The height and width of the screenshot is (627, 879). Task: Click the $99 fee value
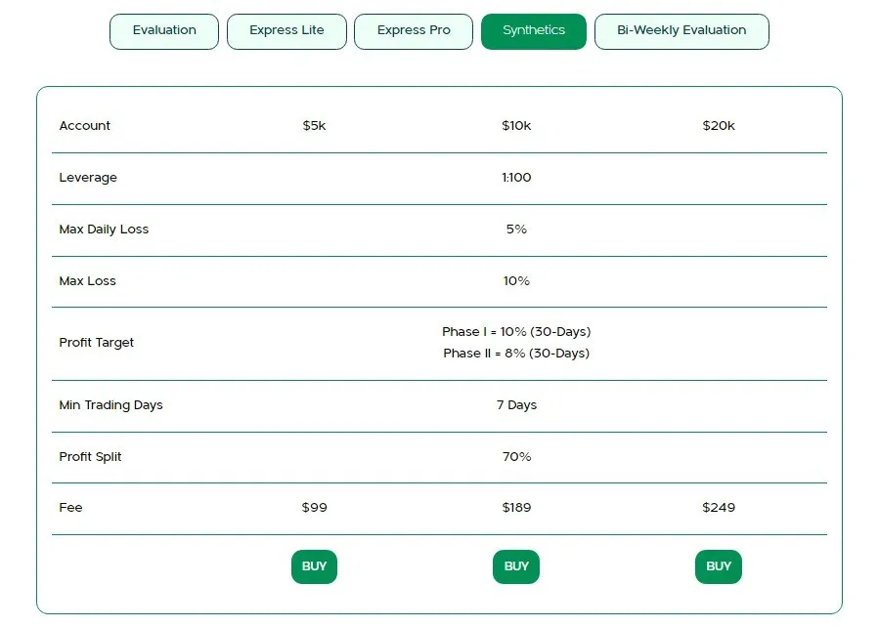[315, 508]
